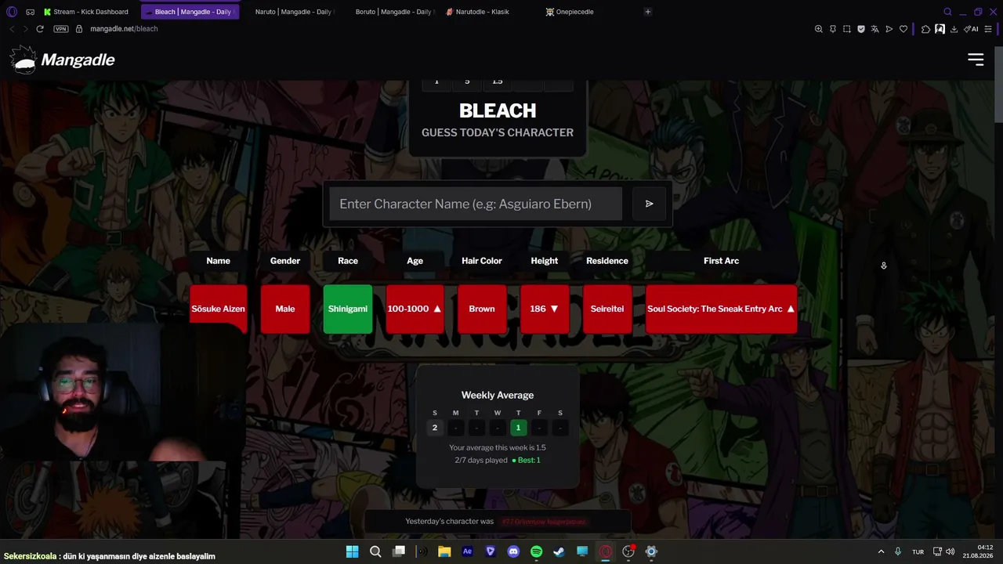Click the TUR language indicator
This screenshot has height=564, width=1003.
918,551
